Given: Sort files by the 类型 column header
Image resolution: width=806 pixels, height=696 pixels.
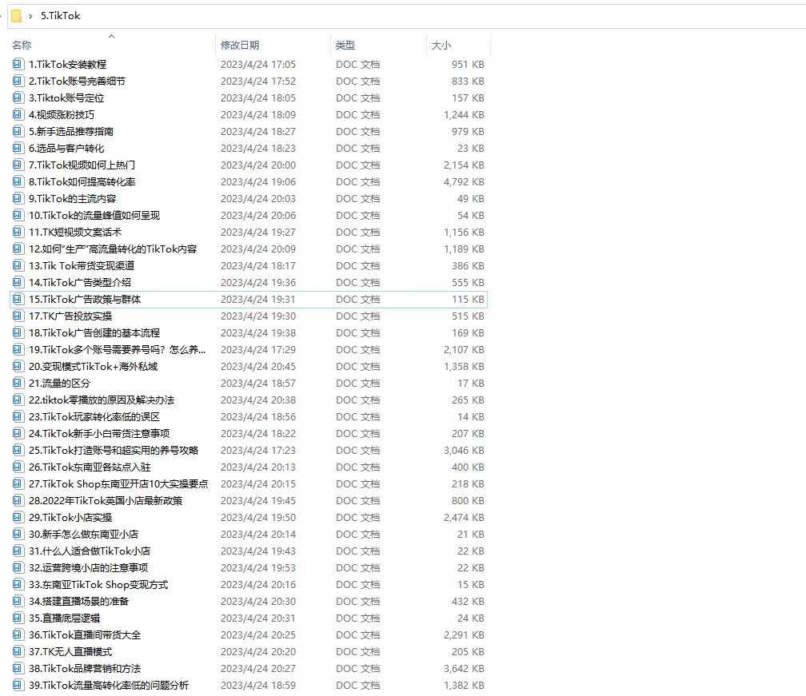Looking at the screenshot, I should (345, 46).
